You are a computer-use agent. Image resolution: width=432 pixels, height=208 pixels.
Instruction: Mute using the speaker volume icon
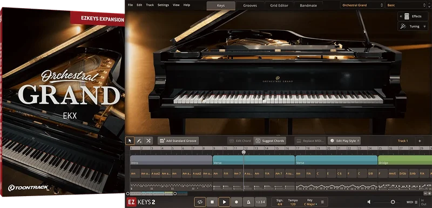coord(369,202)
